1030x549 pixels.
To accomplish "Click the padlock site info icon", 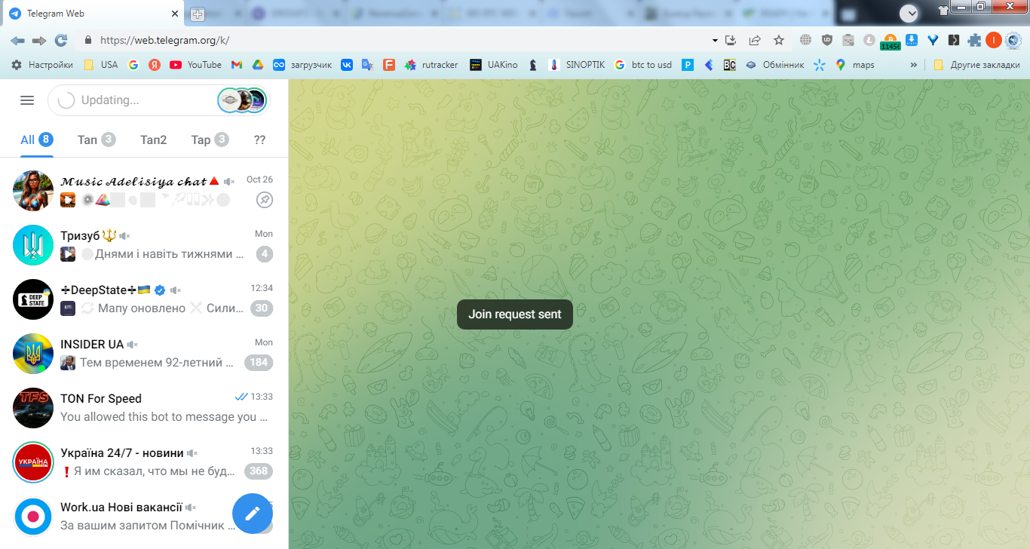I will pos(88,40).
